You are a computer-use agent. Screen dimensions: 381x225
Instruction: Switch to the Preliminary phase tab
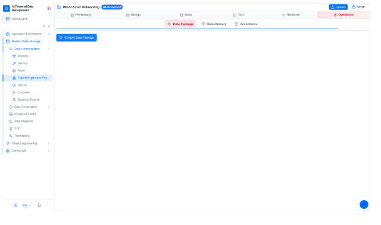[x=81, y=15]
